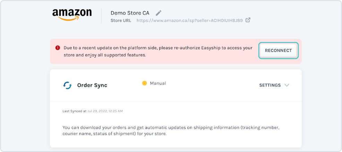Click the Order Sync heading
Screen dimensions: 342x152
[92, 85]
